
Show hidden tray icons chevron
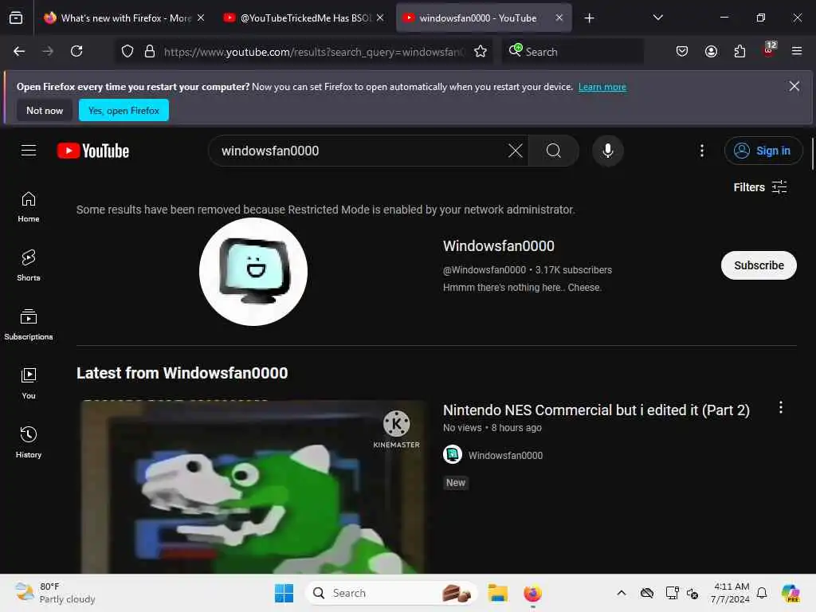622,593
